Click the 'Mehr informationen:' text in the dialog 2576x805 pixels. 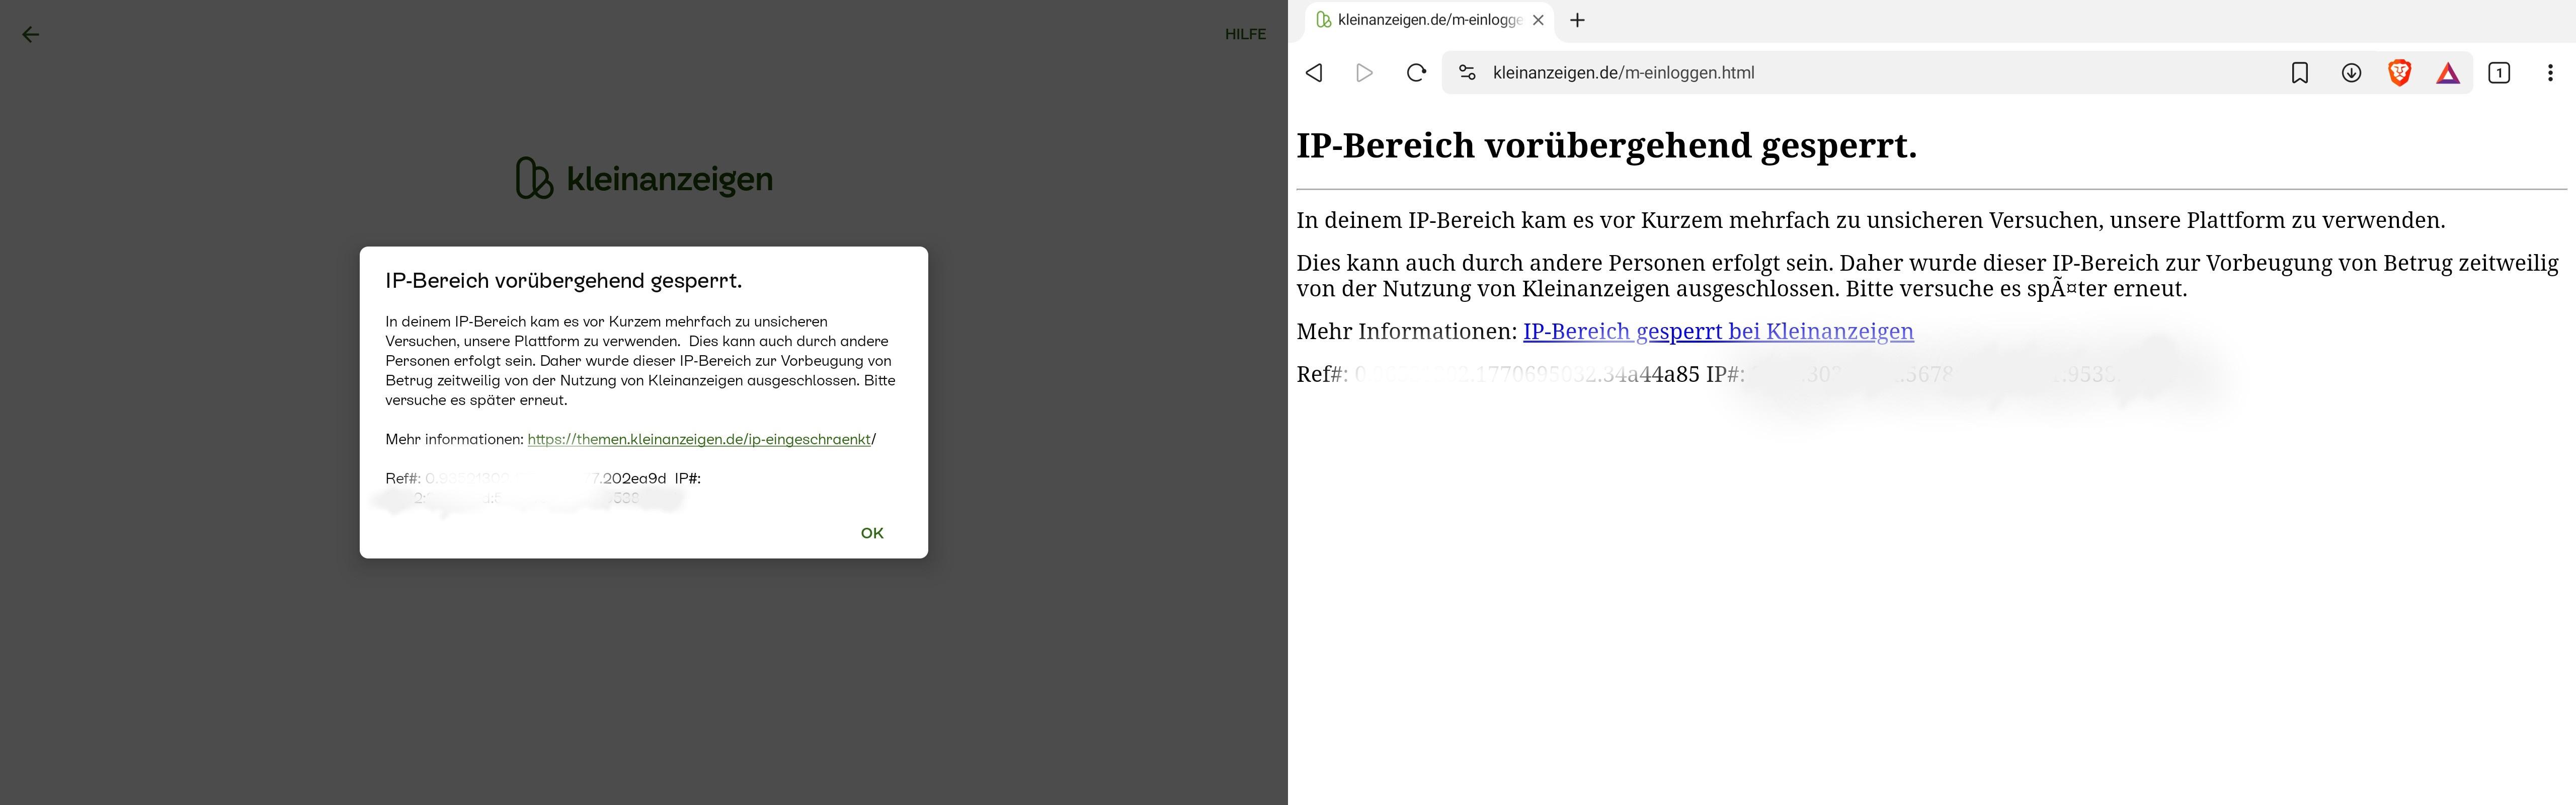click(455, 439)
